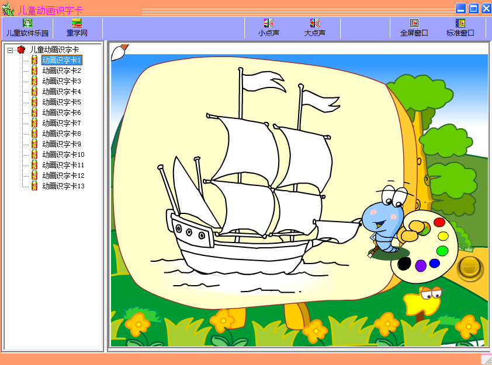Select 动画识字卡13 in tree
Viewport: 492px width, 365px height.
click(x=63, y=186)
